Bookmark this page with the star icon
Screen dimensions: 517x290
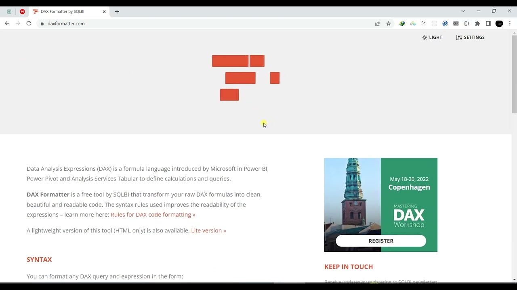pos(389,23)
